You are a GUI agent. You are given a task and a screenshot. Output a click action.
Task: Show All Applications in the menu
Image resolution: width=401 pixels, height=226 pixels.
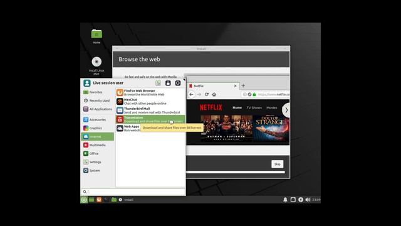click(98, 109)
